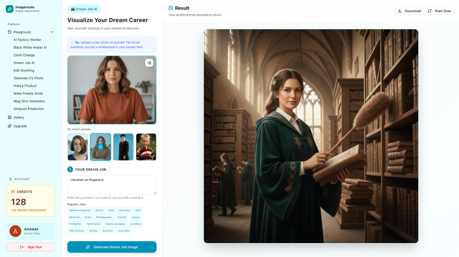Select the man in black suit sample

[123, 147]
